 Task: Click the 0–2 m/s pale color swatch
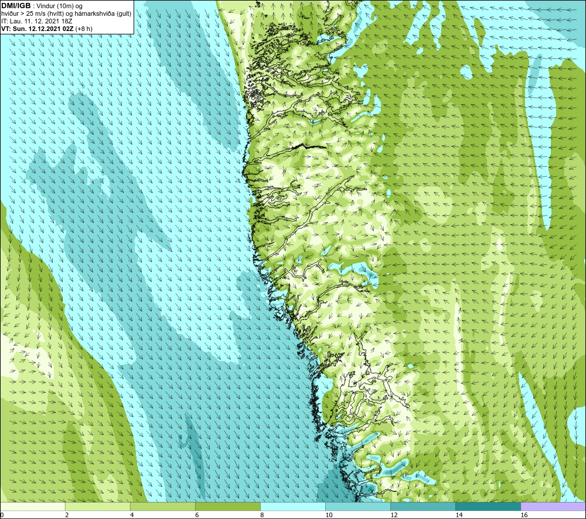click(x=33, y=506)
